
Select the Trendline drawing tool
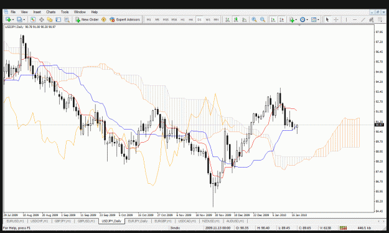coord(363,19)
